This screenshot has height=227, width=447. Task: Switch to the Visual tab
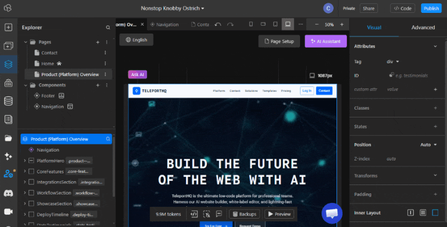(374, 27)
